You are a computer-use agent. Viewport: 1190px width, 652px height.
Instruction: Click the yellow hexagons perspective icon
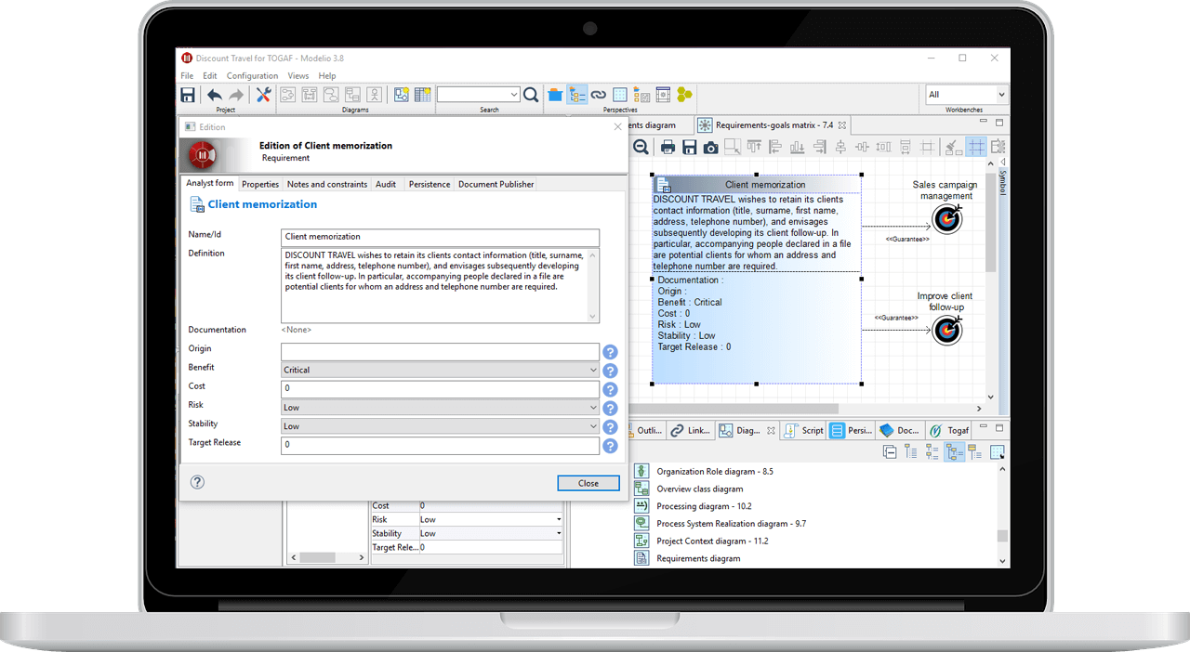[x=685, y=95]
